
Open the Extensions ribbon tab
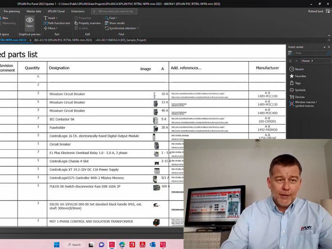click(x=78, y=11)
